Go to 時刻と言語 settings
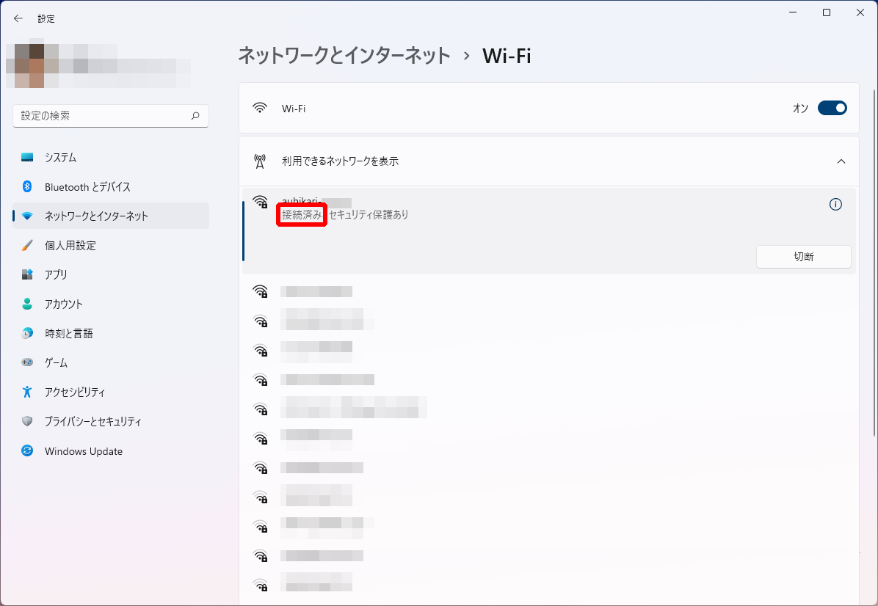This screenshot has height=606, width=878. pyautogui.click(x=68, y=333)
